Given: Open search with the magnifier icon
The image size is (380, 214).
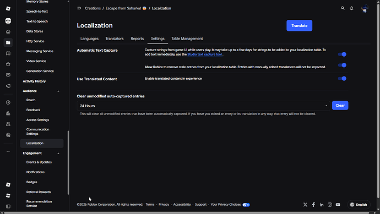Looking at the screenshot, I should pos(343,8).
